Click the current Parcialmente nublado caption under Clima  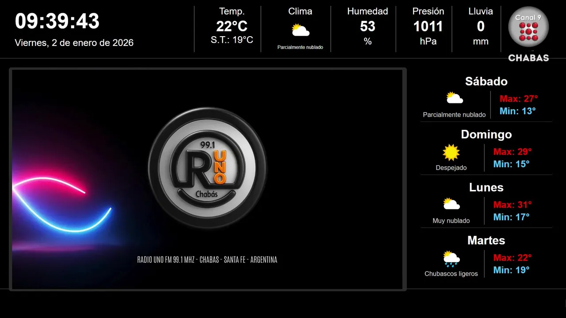[x=300, y=47]
